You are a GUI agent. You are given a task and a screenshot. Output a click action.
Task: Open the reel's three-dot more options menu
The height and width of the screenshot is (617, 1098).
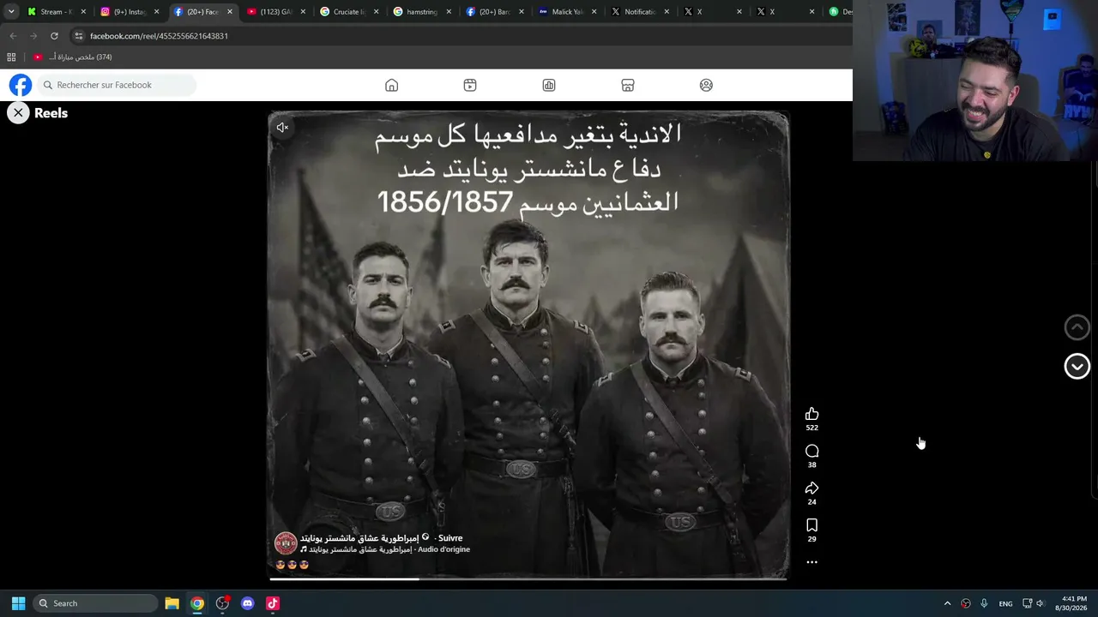pyautogui.click(x=811, y=562)
